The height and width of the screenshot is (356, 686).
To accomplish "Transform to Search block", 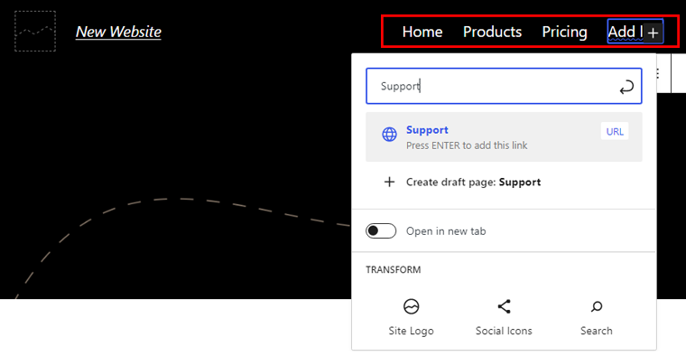I will pyautogui.click(x=597, y=317).
